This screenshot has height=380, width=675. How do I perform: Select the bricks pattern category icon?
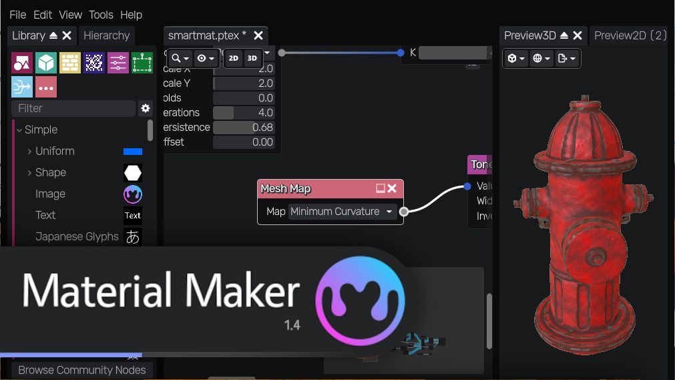(70, 63)
